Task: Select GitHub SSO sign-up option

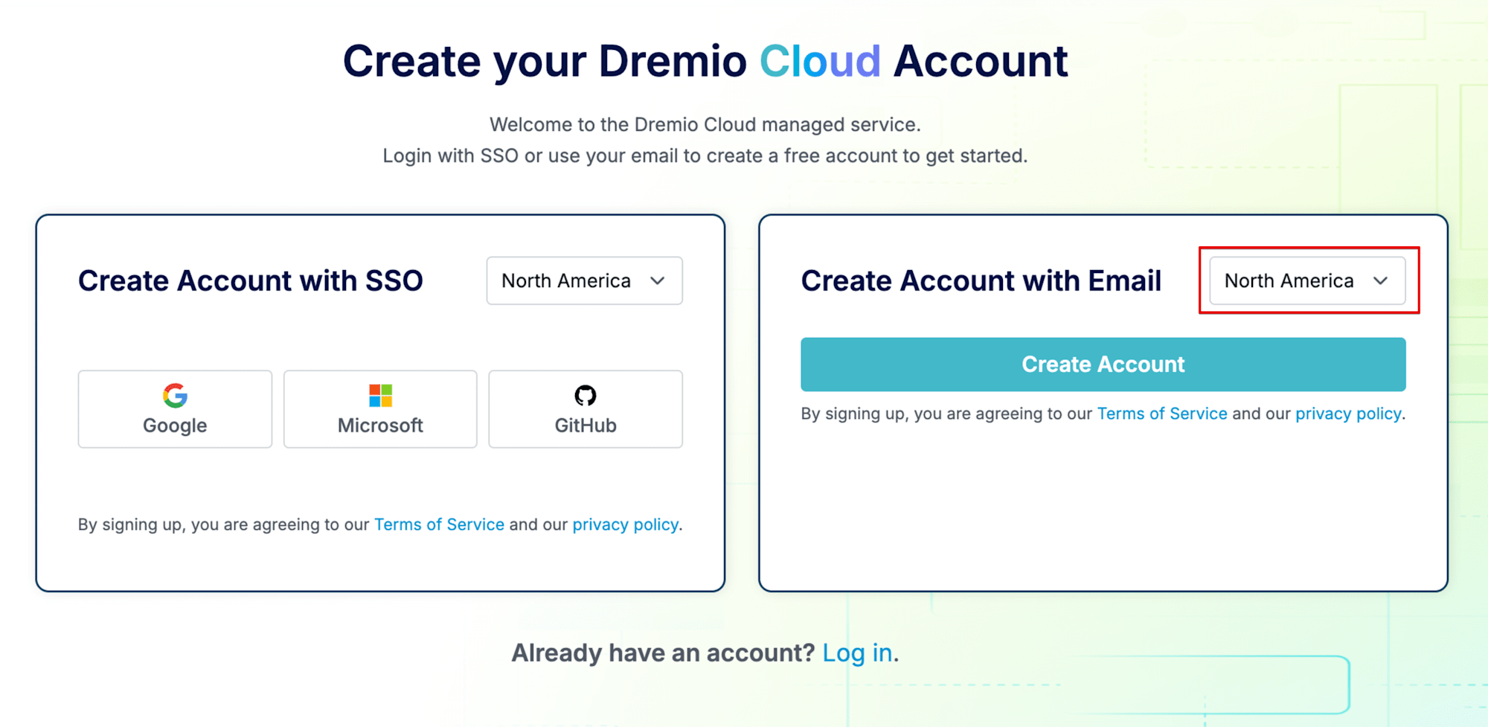Action: [586, 409]
